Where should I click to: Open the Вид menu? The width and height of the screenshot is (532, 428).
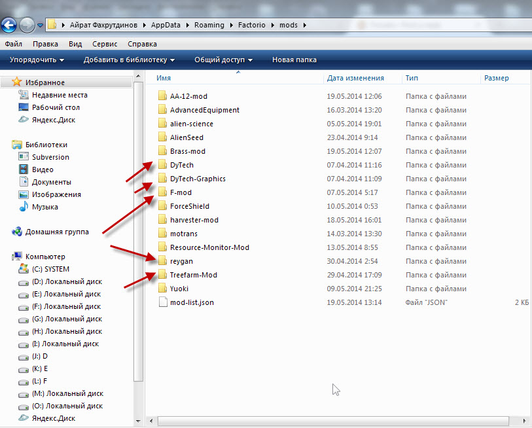point(75,44)
